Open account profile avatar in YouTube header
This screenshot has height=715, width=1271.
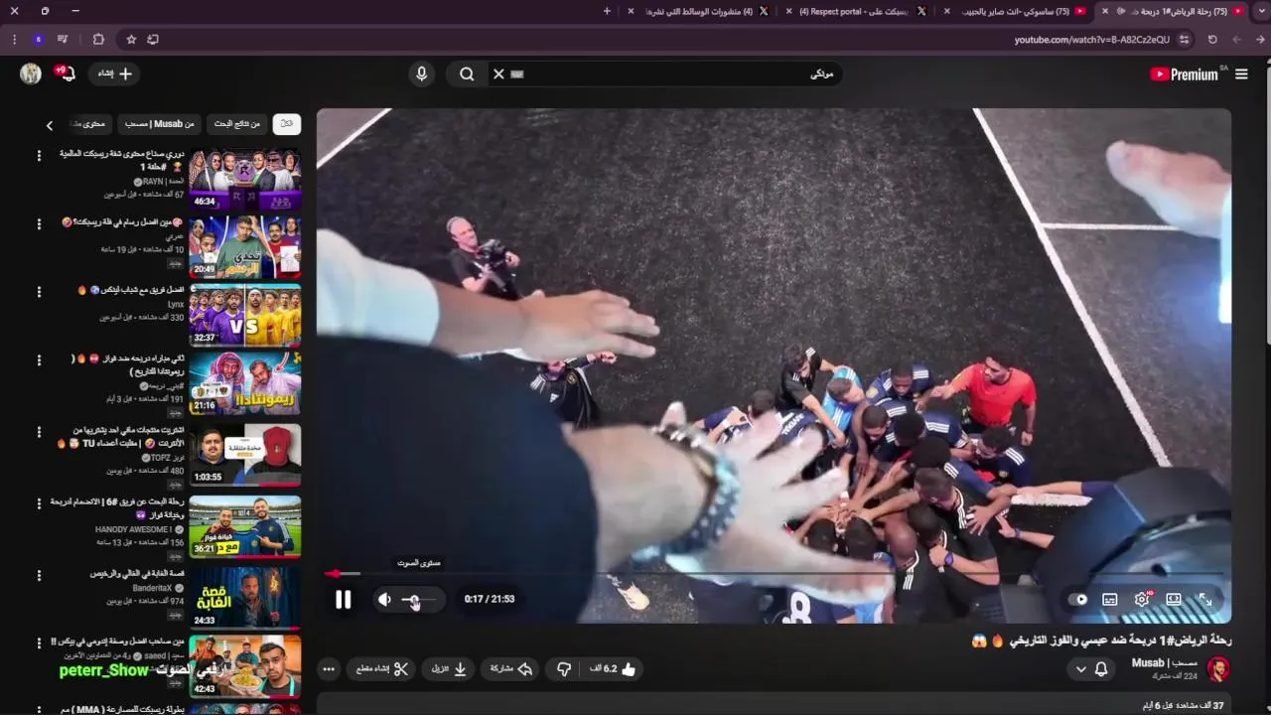point(31,73)
